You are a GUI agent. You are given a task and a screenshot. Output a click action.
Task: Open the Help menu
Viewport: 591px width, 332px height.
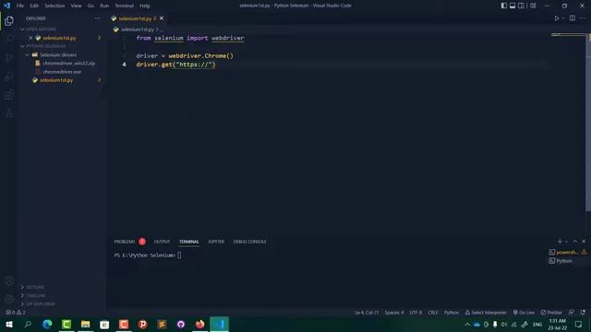(x=145, y=6)
